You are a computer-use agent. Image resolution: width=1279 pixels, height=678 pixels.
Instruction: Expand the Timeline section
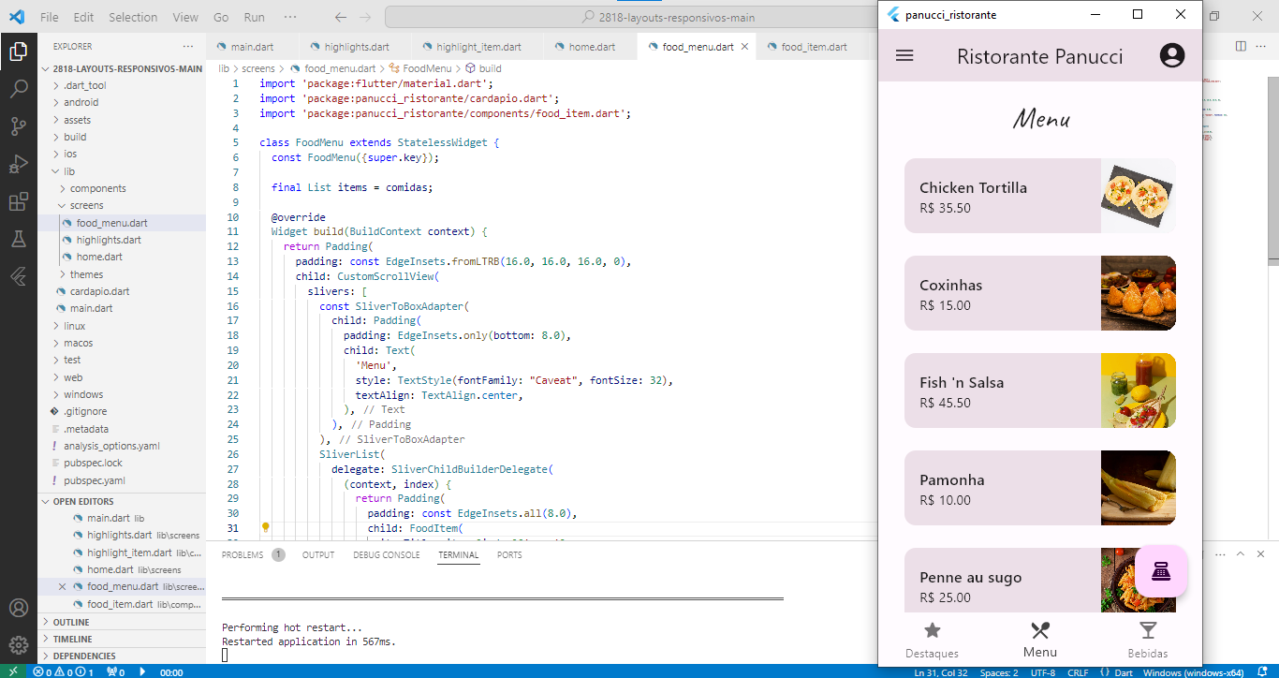(x=122, y=639)
